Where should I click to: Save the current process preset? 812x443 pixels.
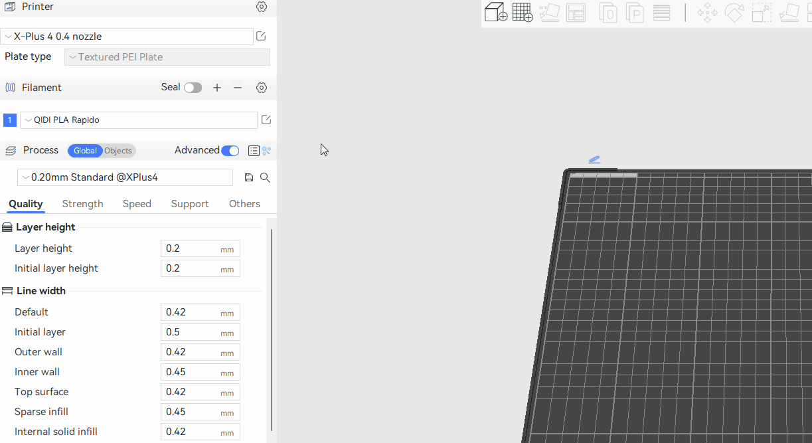(248, 177)
